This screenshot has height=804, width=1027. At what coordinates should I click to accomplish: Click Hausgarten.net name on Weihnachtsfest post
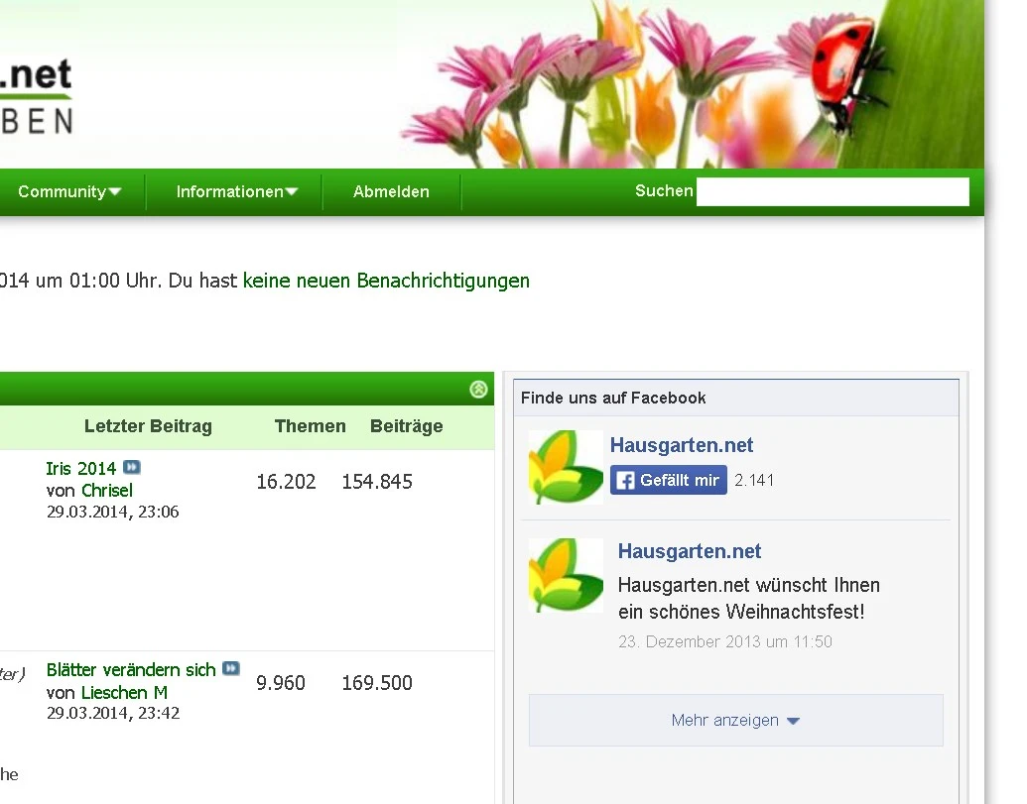point(690,551)
